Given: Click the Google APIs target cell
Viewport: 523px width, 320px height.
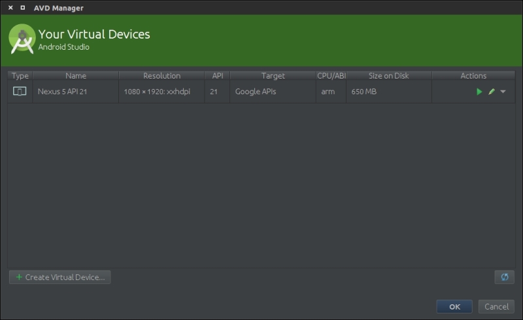Looking at the screenshot, I should [x=273, y=92].
